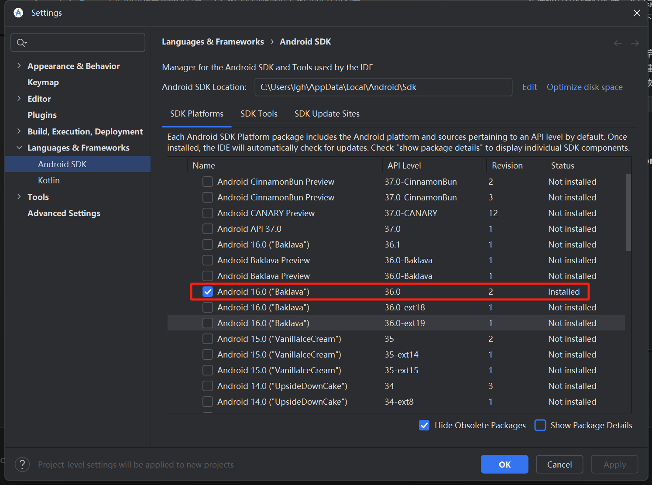Open Keymap settings

tap(43, 82)
